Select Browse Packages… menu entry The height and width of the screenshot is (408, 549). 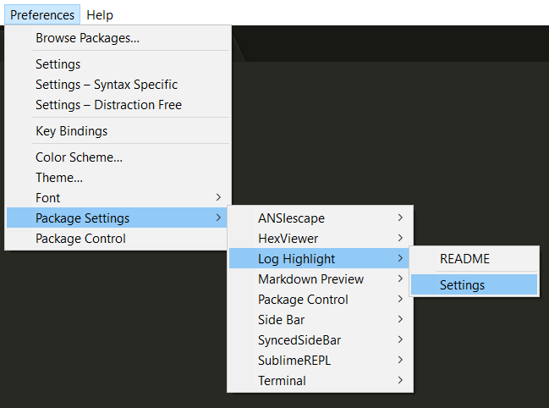coord(118,38)
